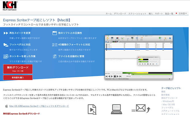The height and width of the screenshot is (115, 190).
Task: Click the Express Scribe application screenshot image
Action: [139, 57]
